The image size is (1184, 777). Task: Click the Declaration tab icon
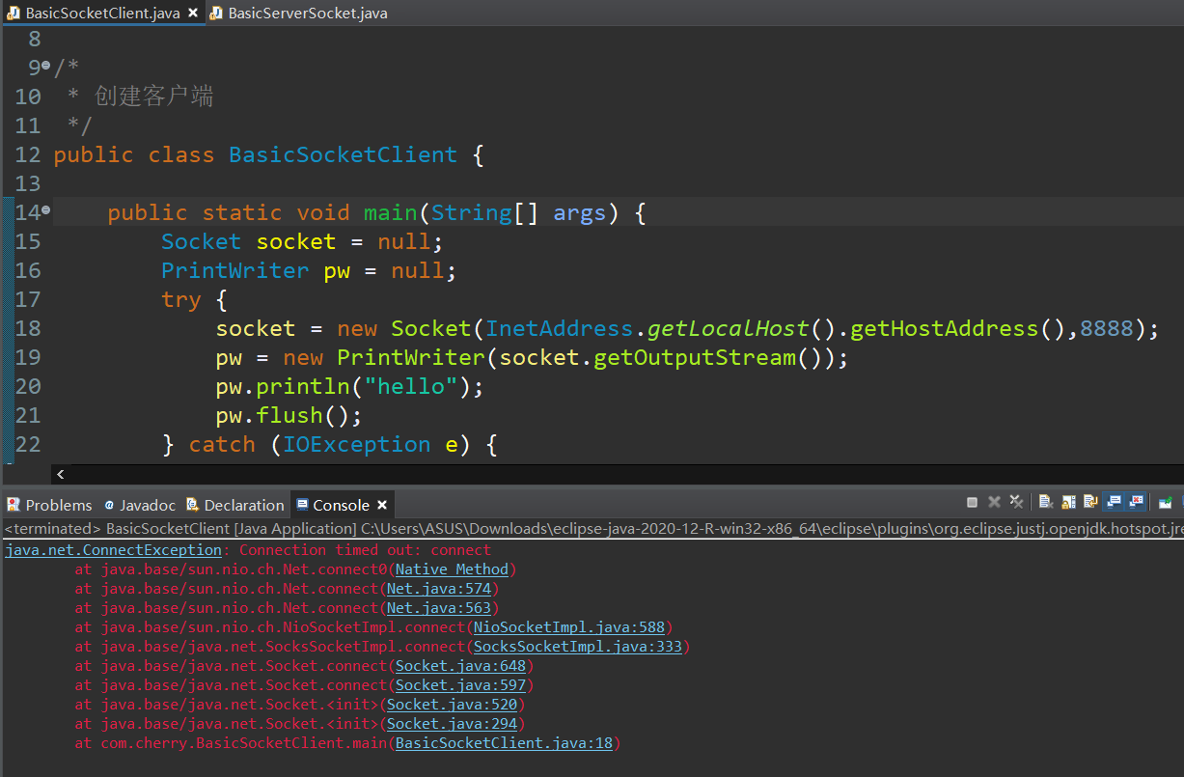point(192,505)
